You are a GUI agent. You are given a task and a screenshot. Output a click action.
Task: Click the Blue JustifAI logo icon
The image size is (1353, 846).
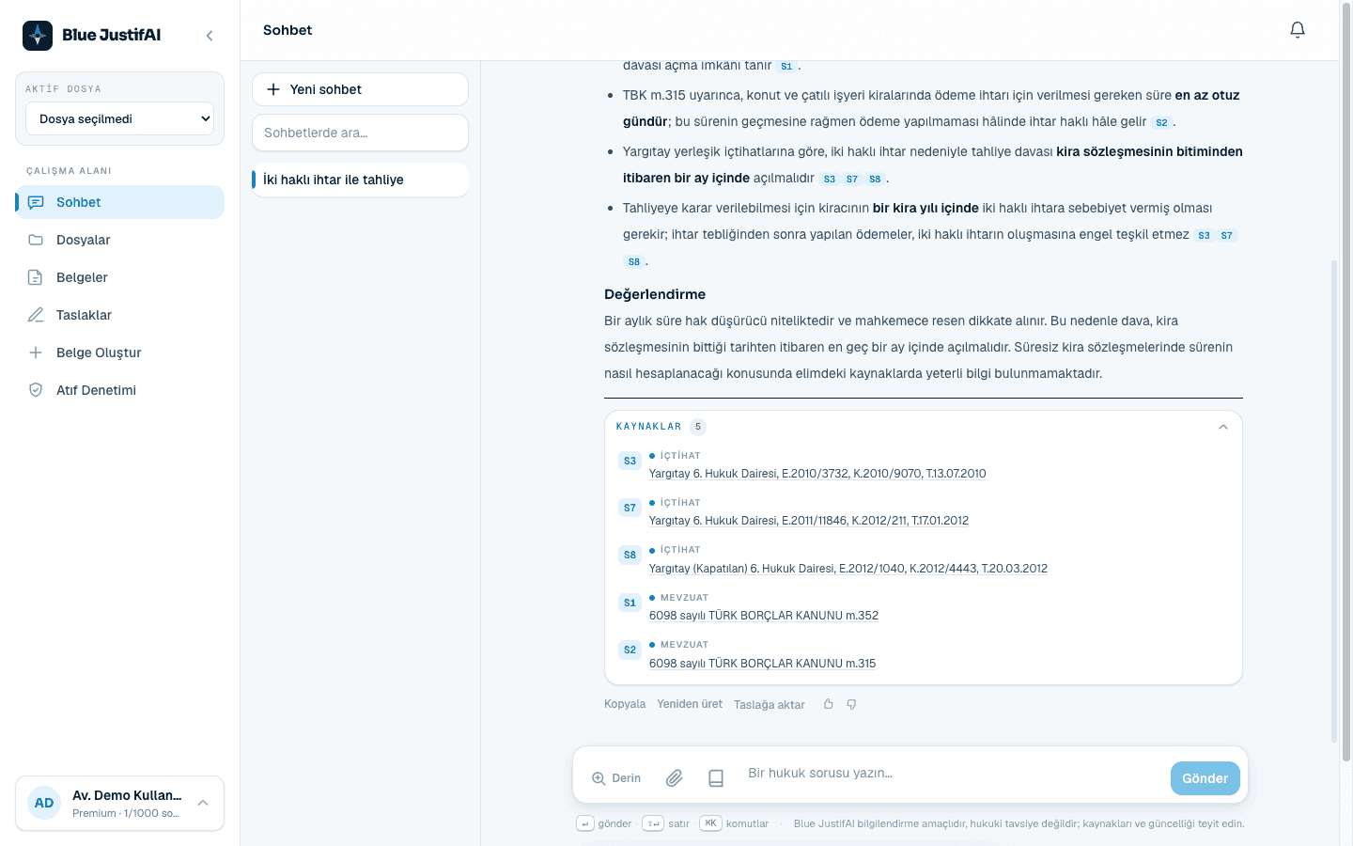38,36
